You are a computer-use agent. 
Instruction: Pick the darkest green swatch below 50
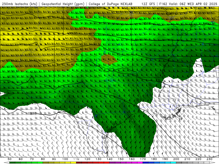point(12,163)
